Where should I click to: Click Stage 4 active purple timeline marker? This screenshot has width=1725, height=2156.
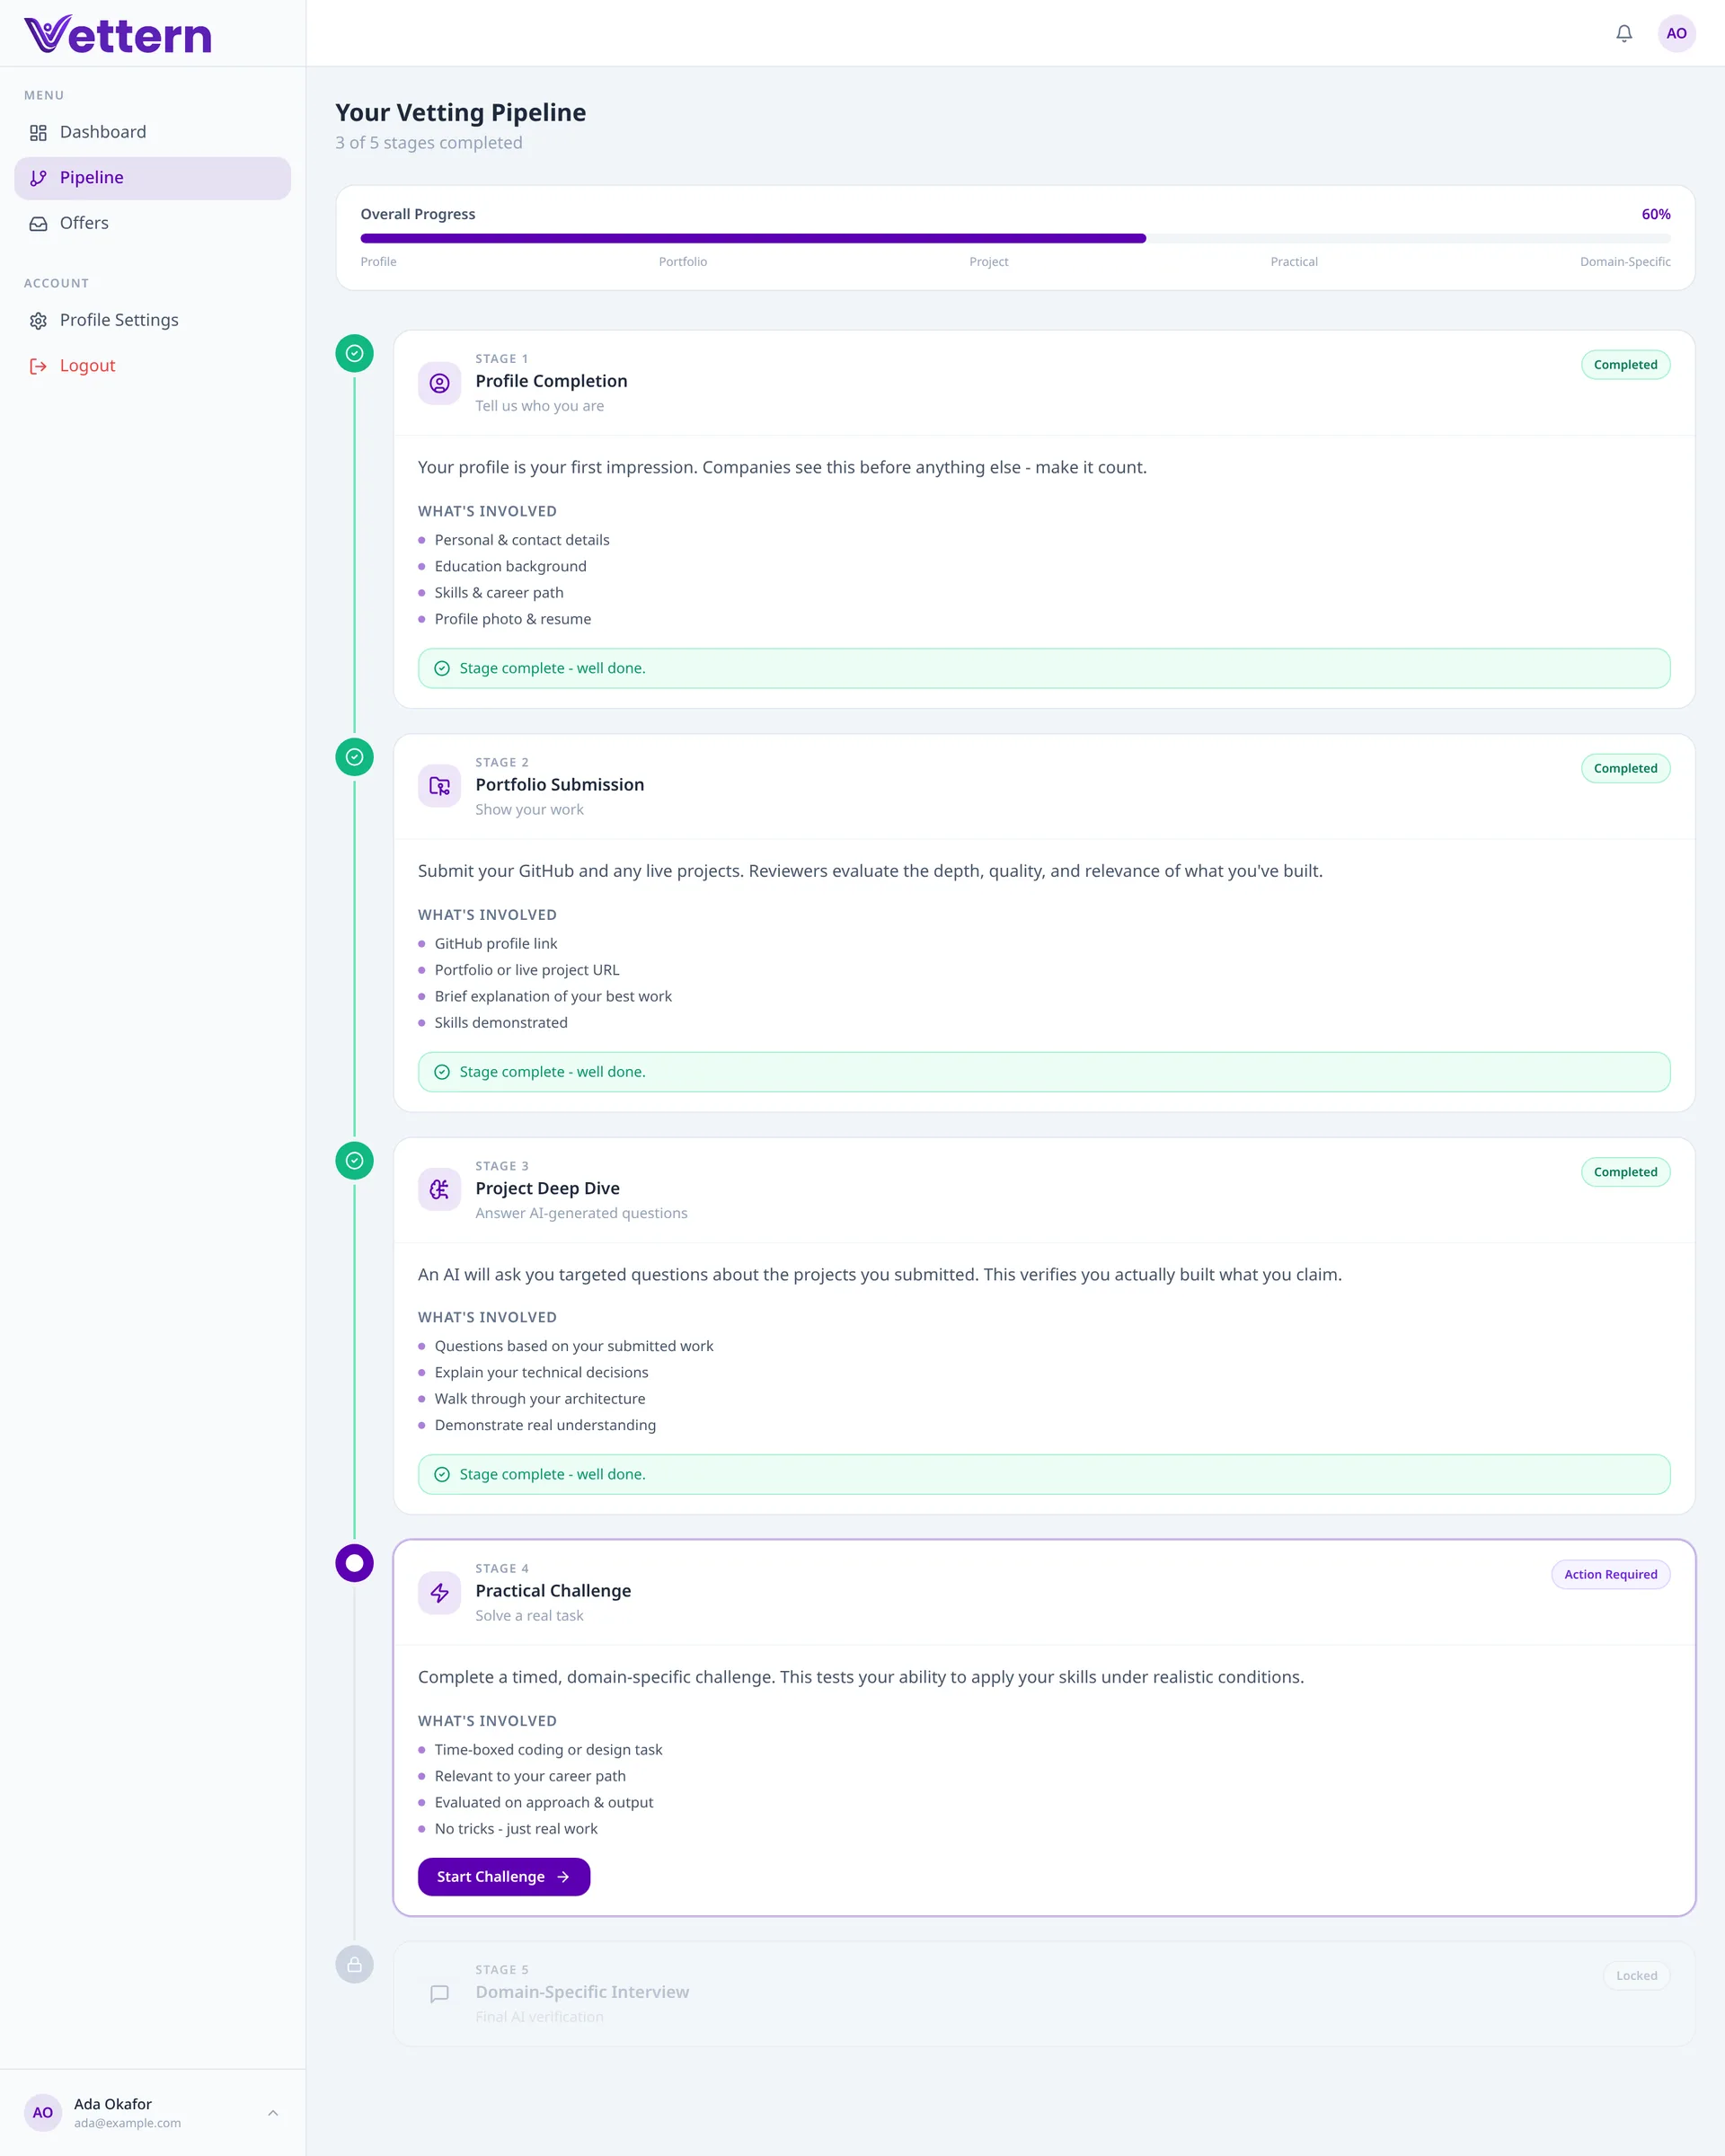[354, 1563]
